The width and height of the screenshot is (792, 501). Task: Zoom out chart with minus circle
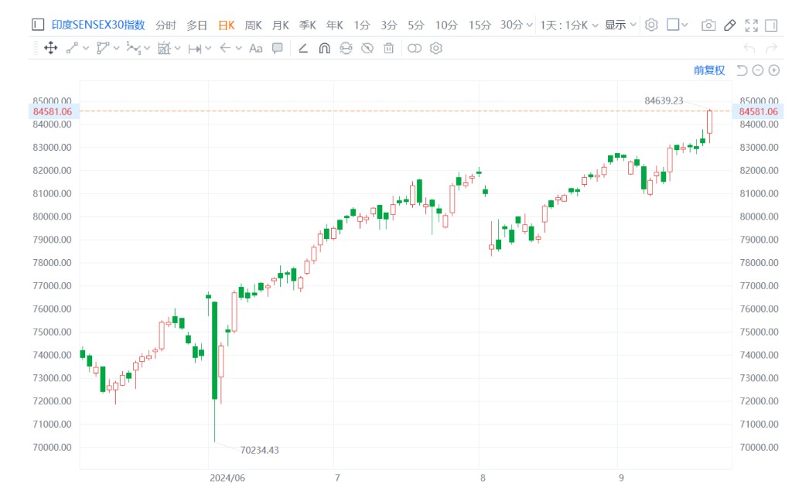click(758, 70)
